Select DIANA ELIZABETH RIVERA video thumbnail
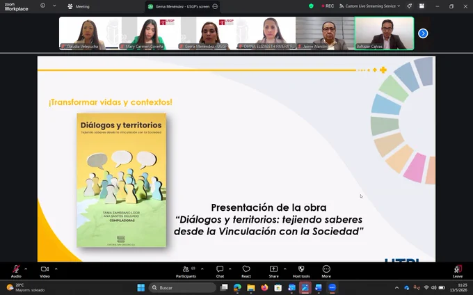Screen dimensions: 473x295 coord(266,33)
